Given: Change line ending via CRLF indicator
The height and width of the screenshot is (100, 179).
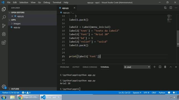Looking at the screenshot, I should (x=154, y=92).
